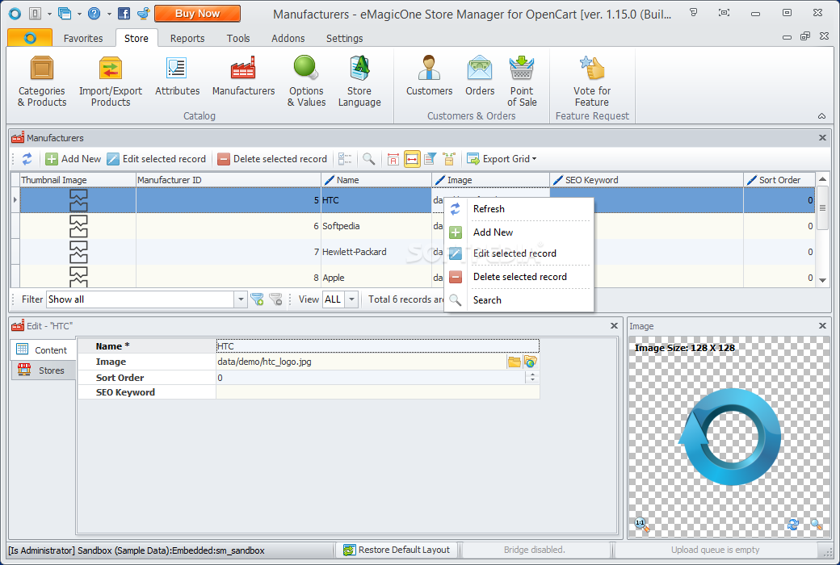Launch Point of Sale
This screenshot has width=840, height=565.
click(x=521, y=82)
